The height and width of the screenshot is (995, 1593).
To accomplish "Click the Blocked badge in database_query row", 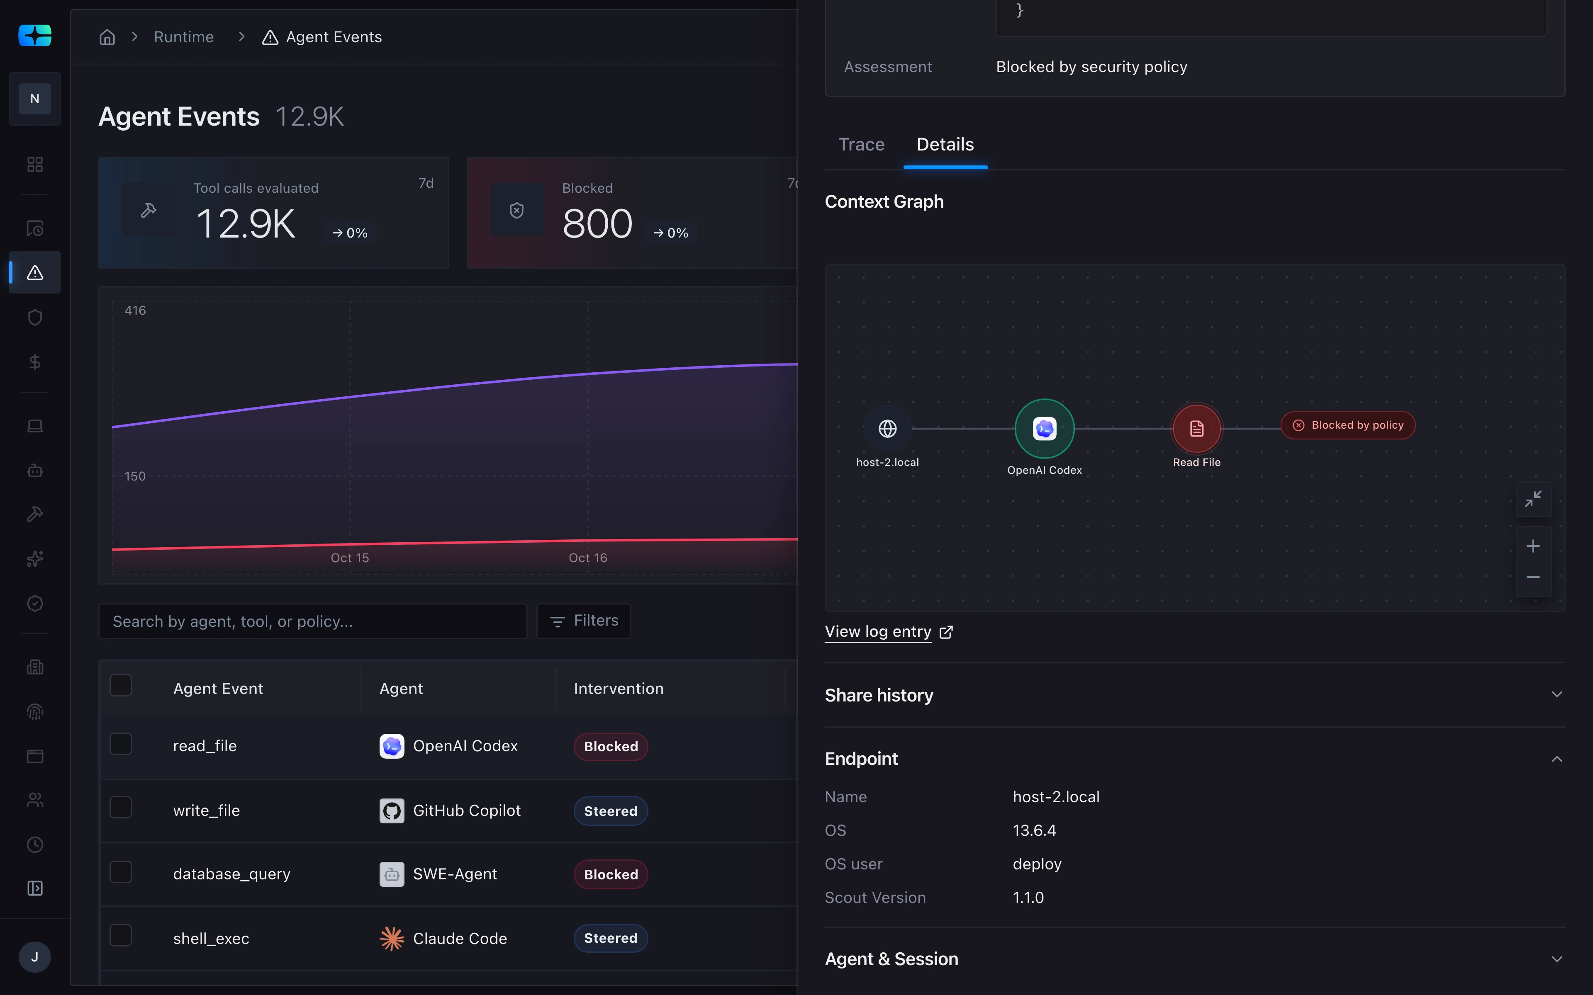I will (611, 875).
